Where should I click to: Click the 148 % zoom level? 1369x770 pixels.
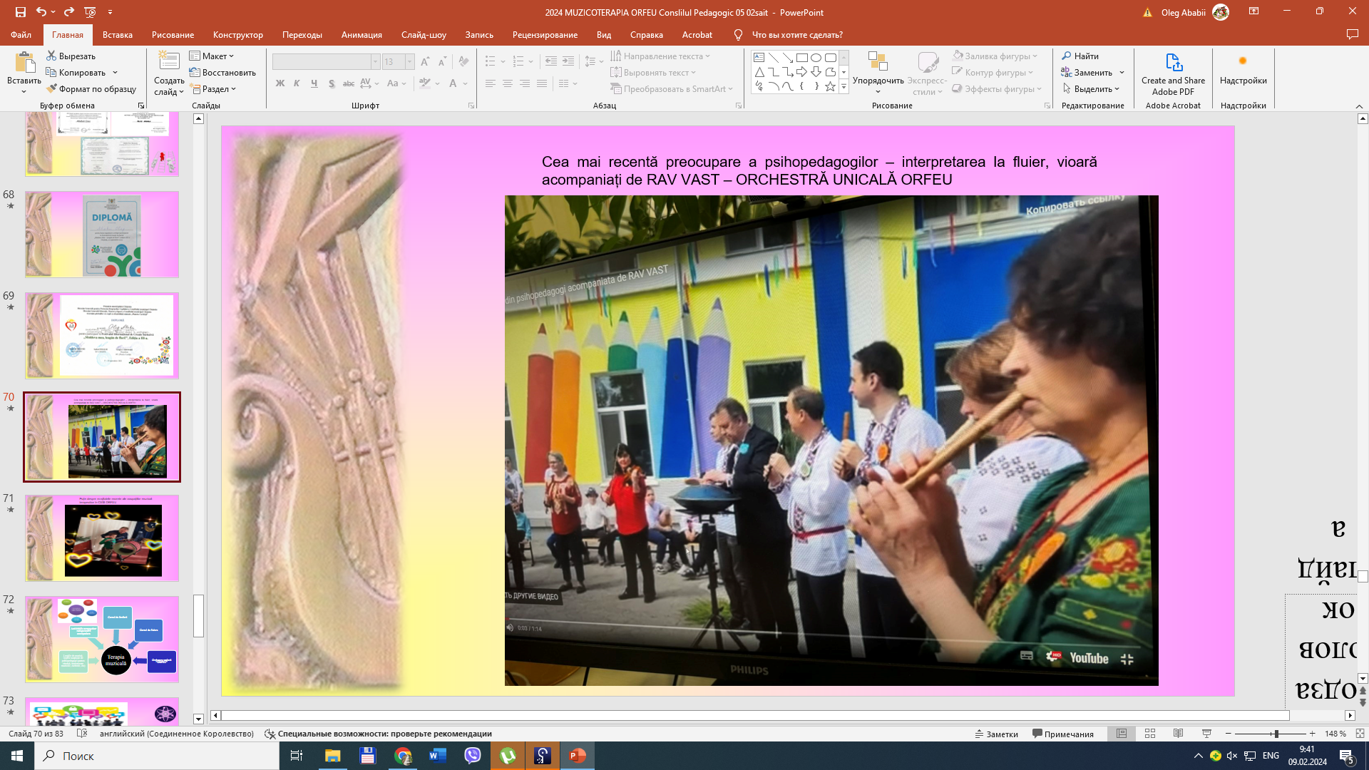(1335, 734)
